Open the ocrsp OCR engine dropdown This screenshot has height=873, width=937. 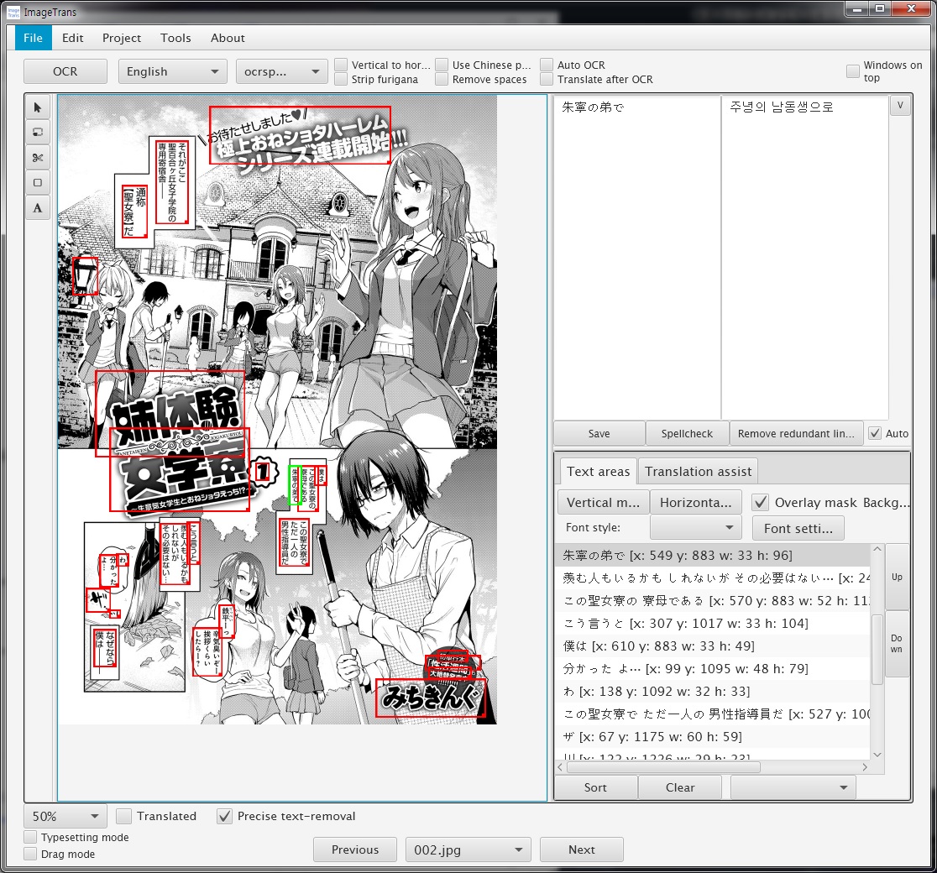281,71
